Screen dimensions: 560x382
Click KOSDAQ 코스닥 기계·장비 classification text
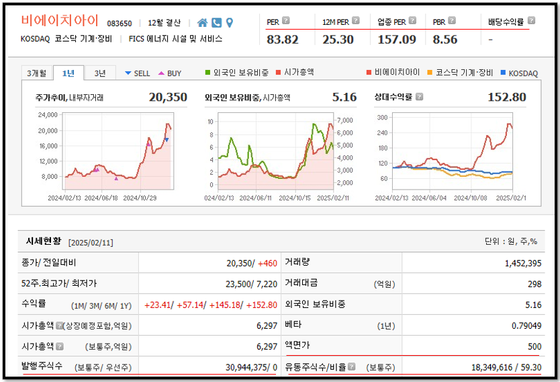66,38
